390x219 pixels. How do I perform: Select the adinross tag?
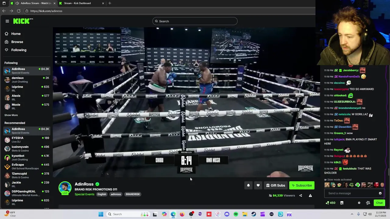click(x=116, y=194)
